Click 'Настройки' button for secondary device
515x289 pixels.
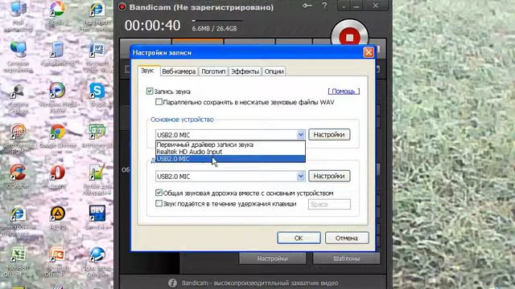329,177
